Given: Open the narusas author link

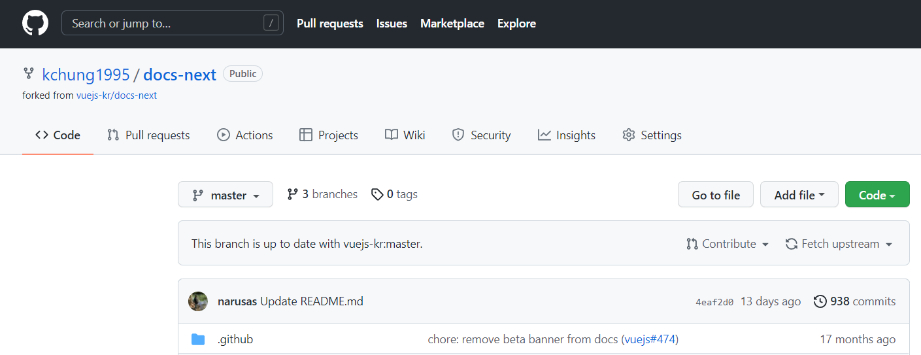Looking at the screenshot, I should 237,301.
